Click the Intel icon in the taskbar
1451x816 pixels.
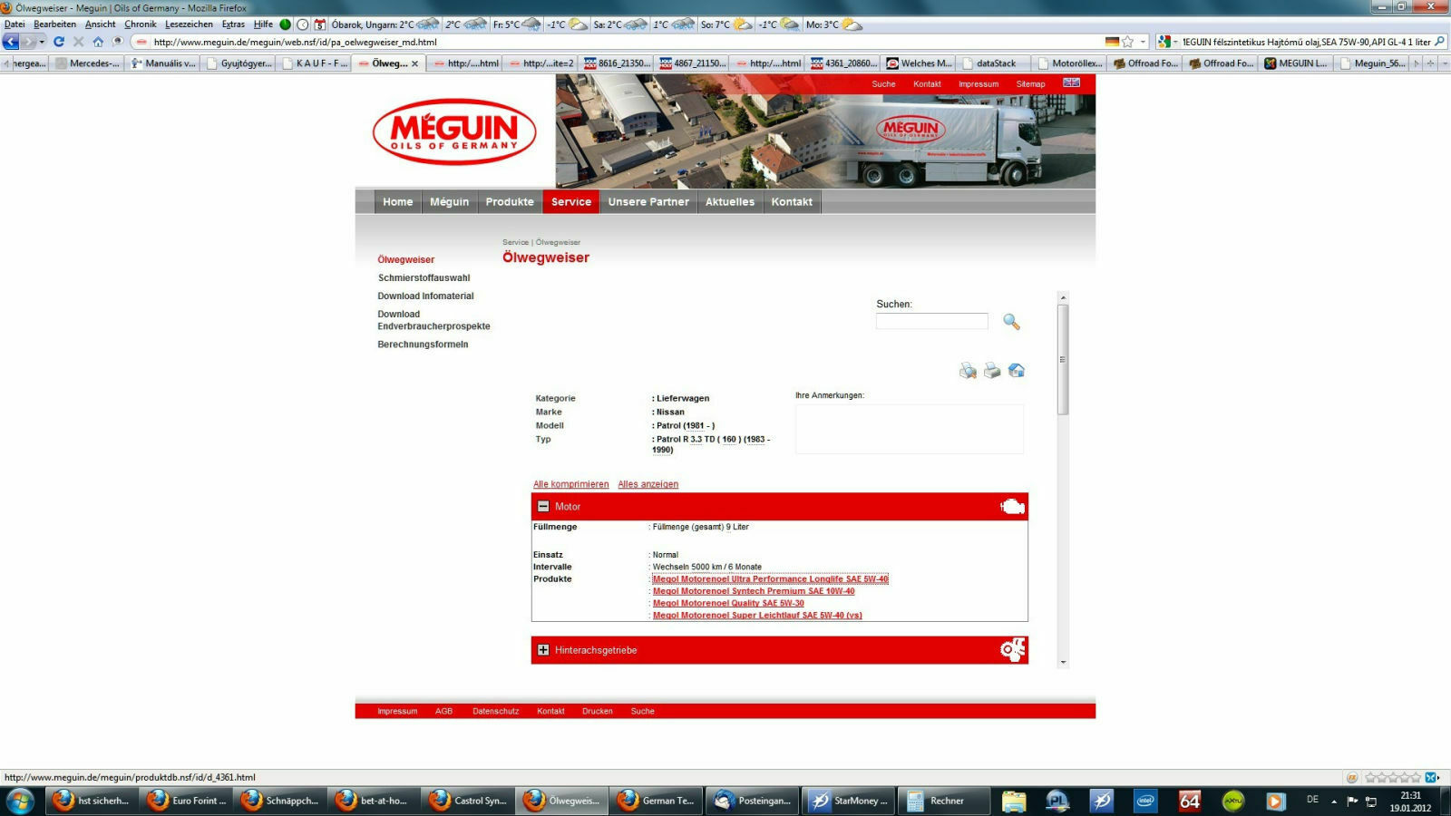click(1146, 801)
